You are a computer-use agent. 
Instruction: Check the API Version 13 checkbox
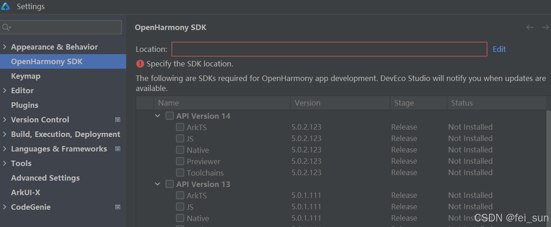169,184
